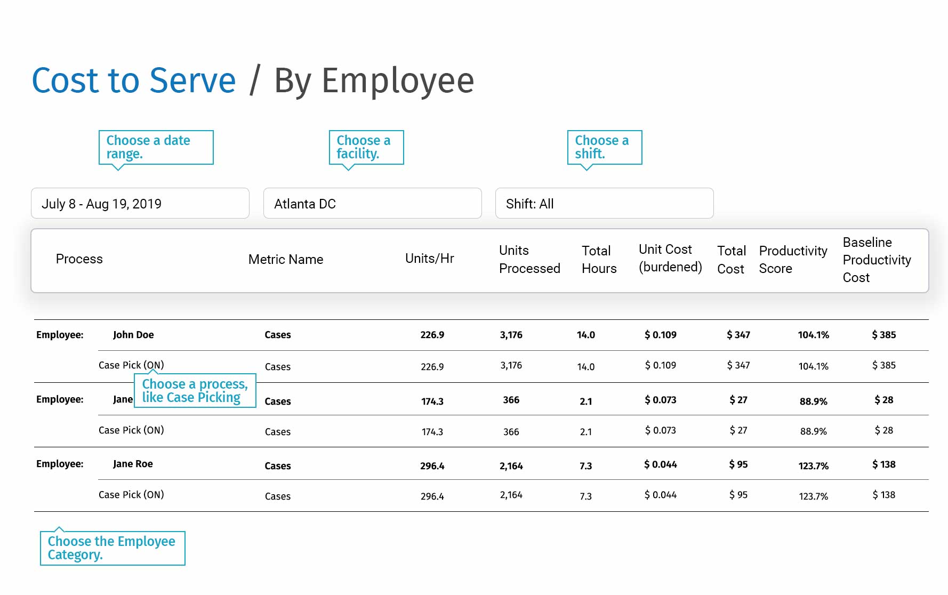Screen dimensions: 948x595
Task: Open Case Pick (ON) under Jane Roe
Action: pyautogui.click(x=131, y=495)
